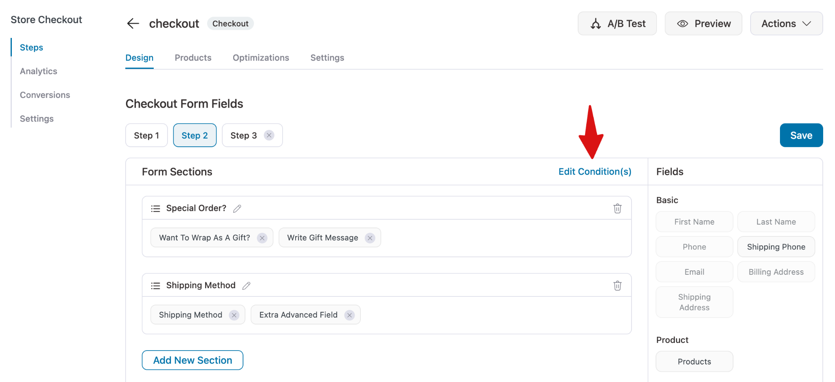Open the Actions dropdown menu
This screenshot has height=382, width=835.
tap(786, 24)
